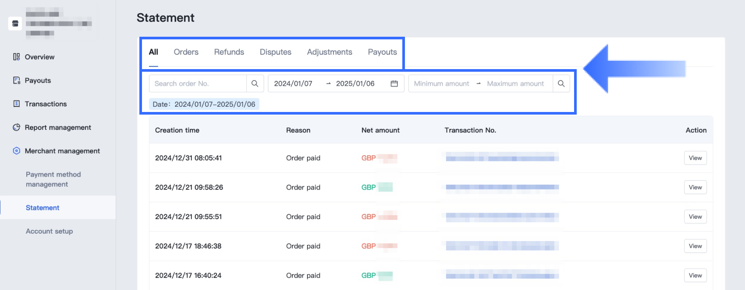This screenshot has width=745, height=290.
Task: Show the Adjustments tab
Action: (330, 52)
